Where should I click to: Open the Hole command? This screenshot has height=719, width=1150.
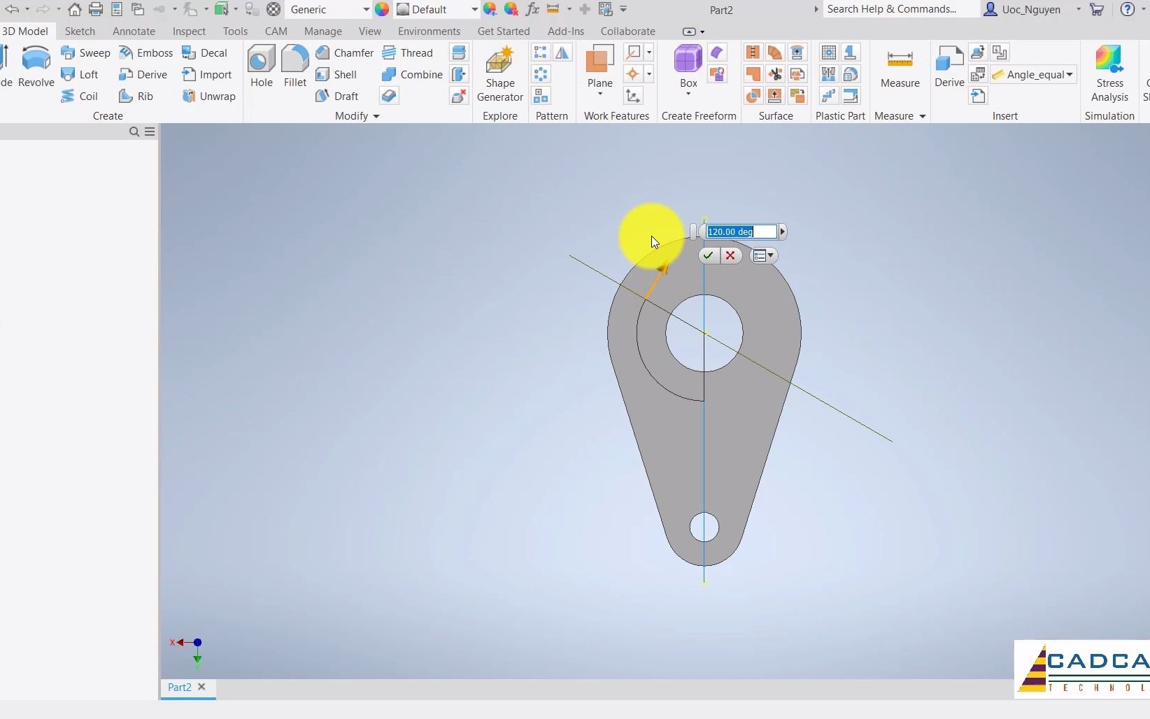[260, 66]
